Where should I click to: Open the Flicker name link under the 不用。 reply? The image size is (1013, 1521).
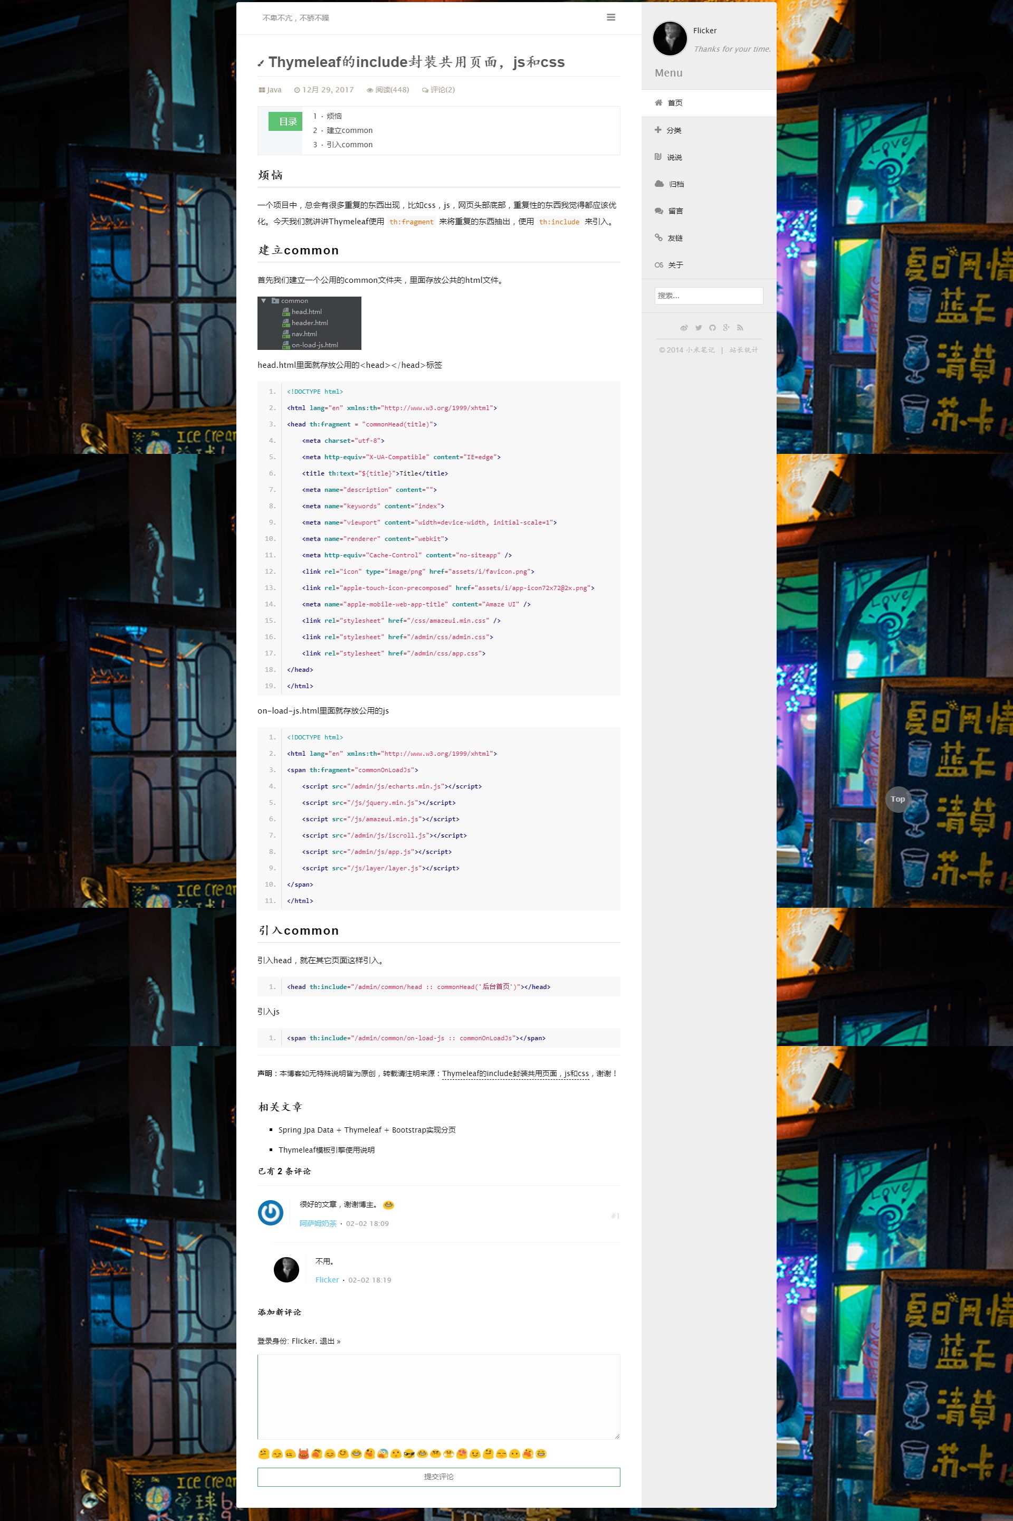(327, 1280)
